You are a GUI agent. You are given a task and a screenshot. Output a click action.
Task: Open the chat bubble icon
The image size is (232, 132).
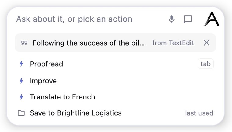pyautogui.click(x=188, y=19)
